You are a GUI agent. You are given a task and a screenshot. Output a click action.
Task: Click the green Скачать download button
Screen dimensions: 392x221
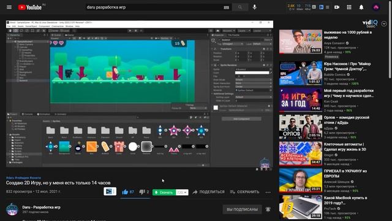[x=164, y=192]
